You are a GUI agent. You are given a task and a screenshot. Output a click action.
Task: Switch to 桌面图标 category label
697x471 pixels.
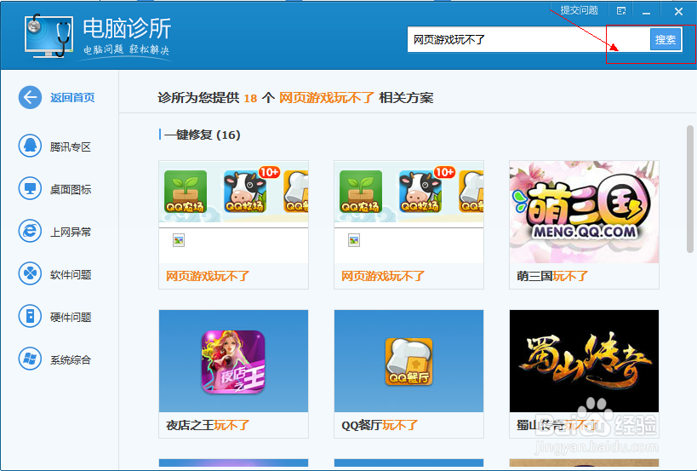71,189
